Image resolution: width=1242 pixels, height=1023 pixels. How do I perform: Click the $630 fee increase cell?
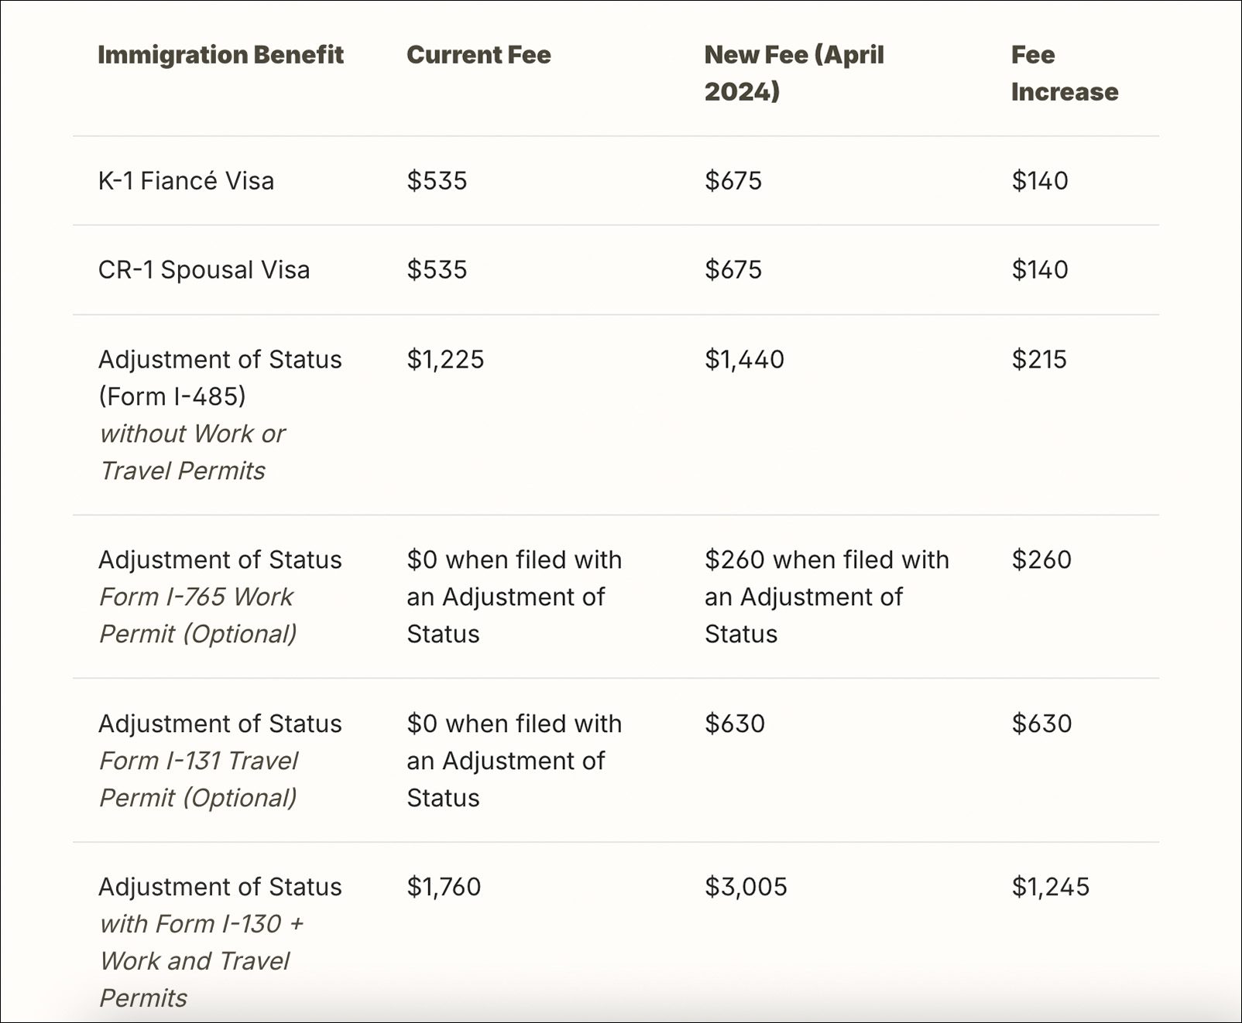(1041, 724)
